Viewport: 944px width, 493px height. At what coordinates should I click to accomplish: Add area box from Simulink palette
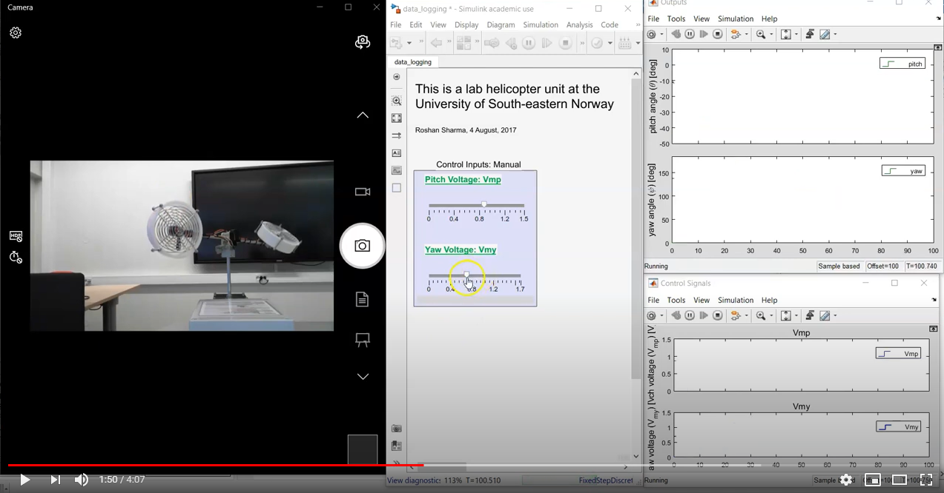click(x=397, y=188)
